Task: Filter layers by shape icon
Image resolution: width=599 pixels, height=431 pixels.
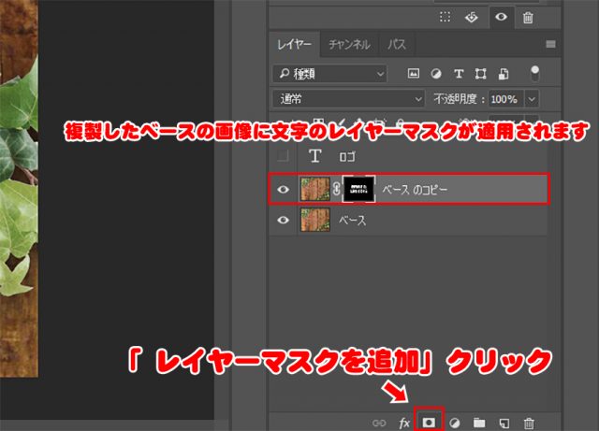Action: (480, 74)
